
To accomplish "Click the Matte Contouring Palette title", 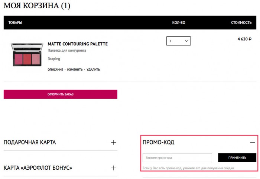I will tap(78, 44).
